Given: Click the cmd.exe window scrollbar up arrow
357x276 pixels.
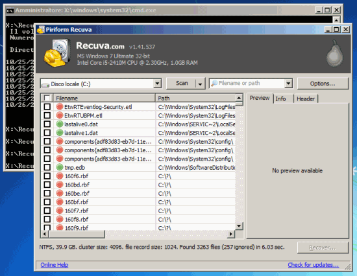Looking at the screenshot, I should 336,20.
